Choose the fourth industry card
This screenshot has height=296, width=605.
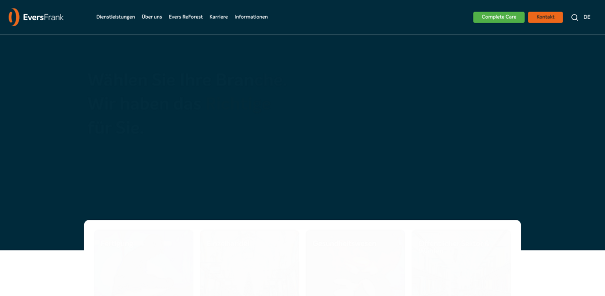(461, 262)
